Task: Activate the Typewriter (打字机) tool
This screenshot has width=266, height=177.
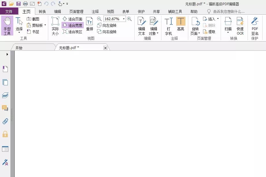Action: (168, 26)
